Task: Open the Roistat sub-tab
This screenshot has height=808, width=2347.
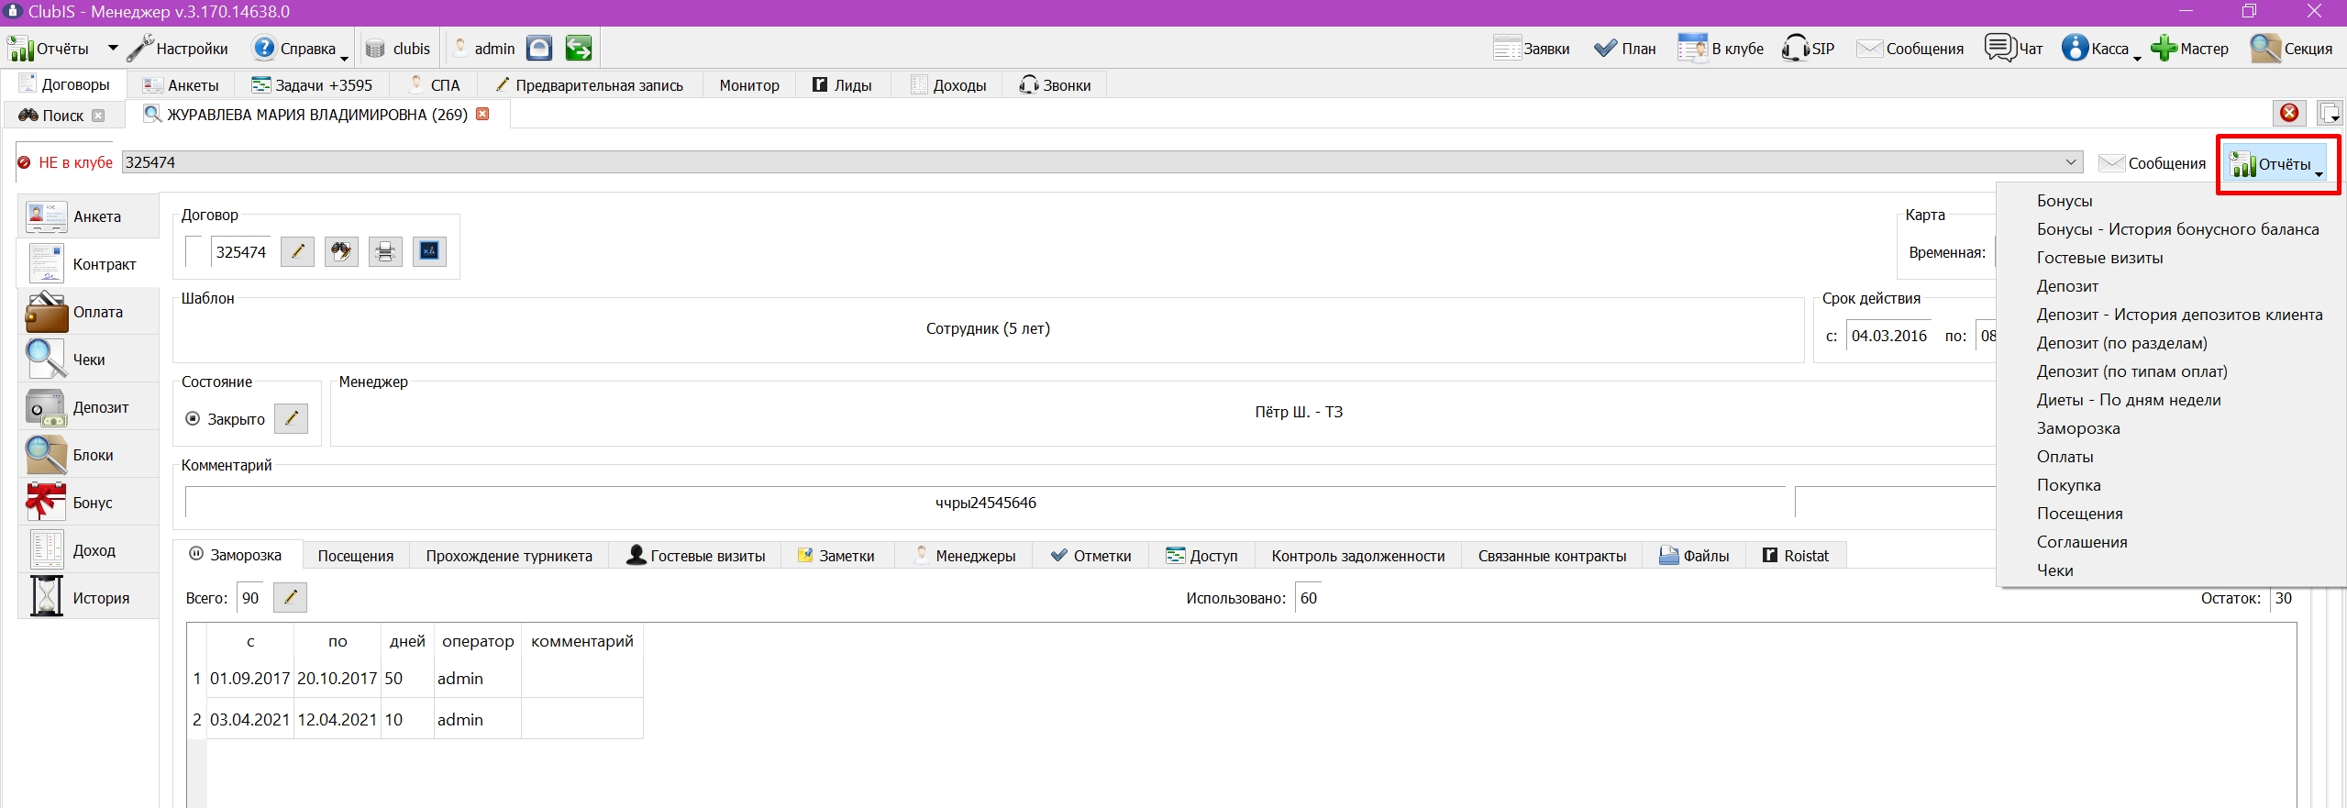Action: coord(1796,556)
